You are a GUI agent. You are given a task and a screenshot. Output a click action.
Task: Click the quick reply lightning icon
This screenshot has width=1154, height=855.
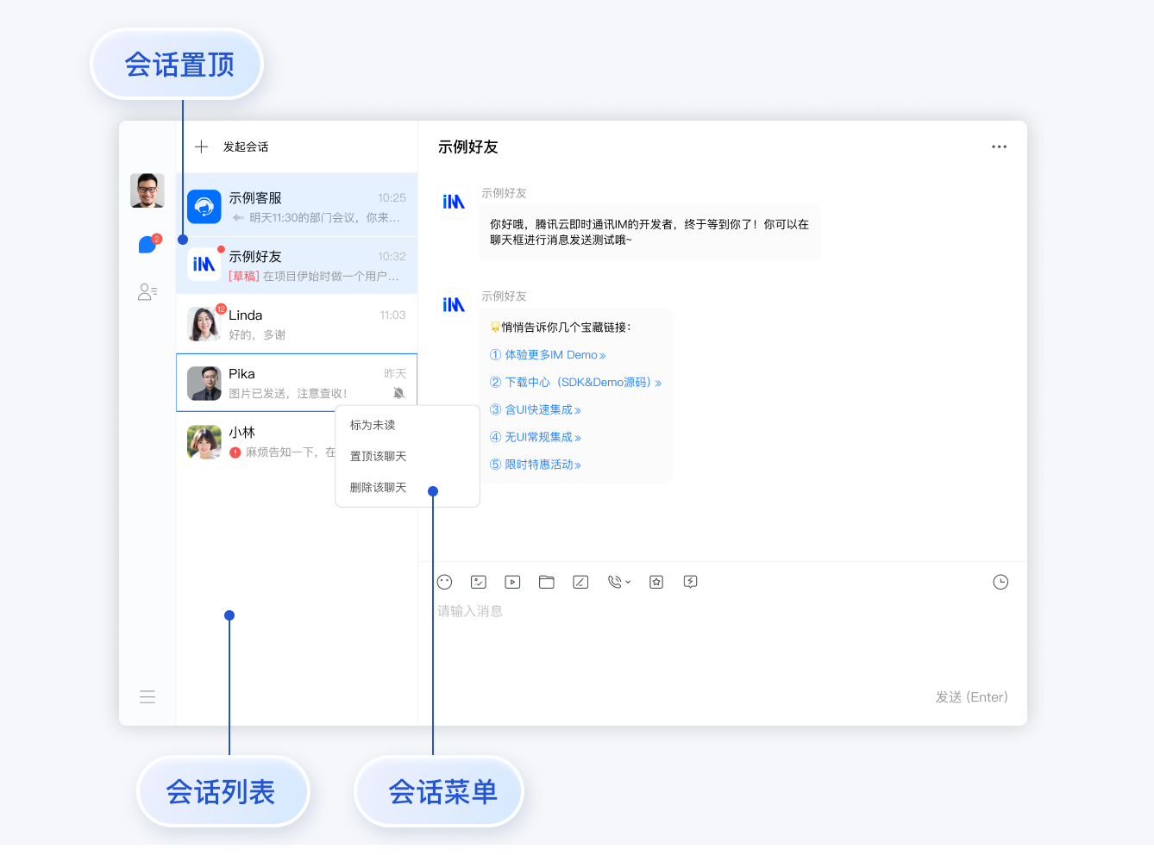click(690, 582)
